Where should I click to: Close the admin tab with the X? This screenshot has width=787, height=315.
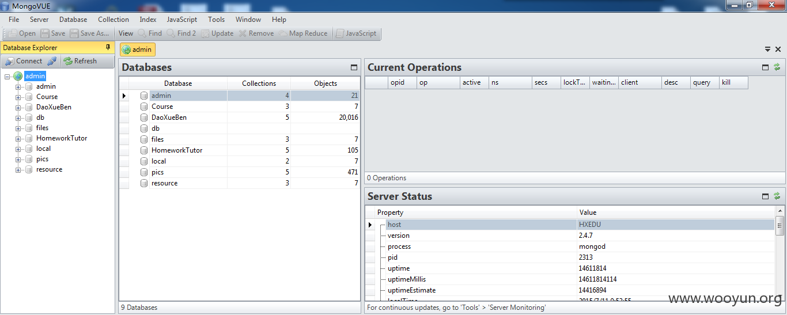pyautogui.click(x=778, y=50)
